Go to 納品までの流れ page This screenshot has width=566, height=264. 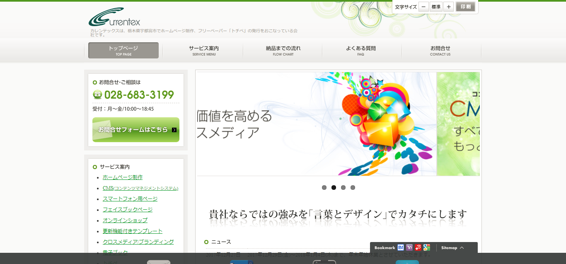pos(283,51)
